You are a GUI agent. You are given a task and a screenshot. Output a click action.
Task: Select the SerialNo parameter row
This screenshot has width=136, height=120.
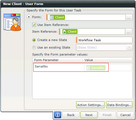click(x=71, y=67)
